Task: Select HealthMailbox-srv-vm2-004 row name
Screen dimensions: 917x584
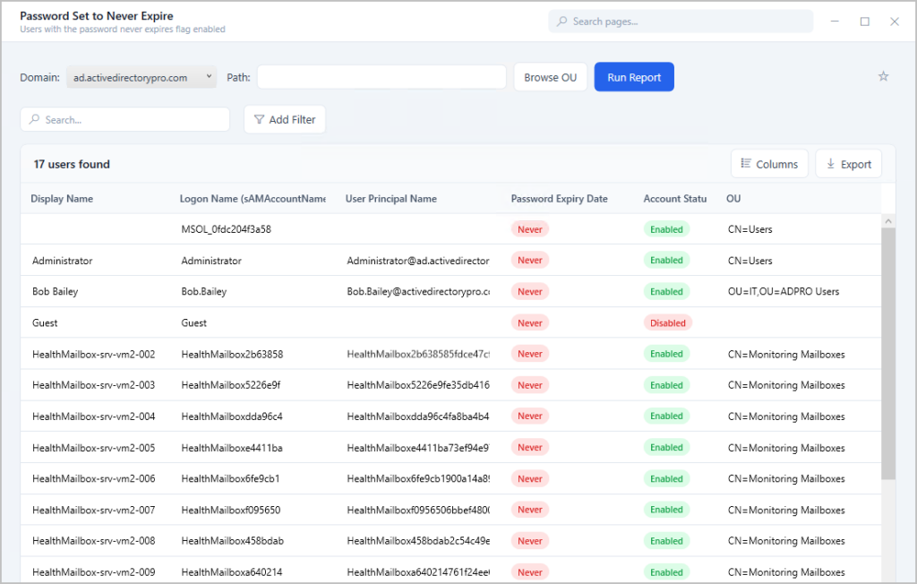Action: pyautogui.click(x=93, y=417)
